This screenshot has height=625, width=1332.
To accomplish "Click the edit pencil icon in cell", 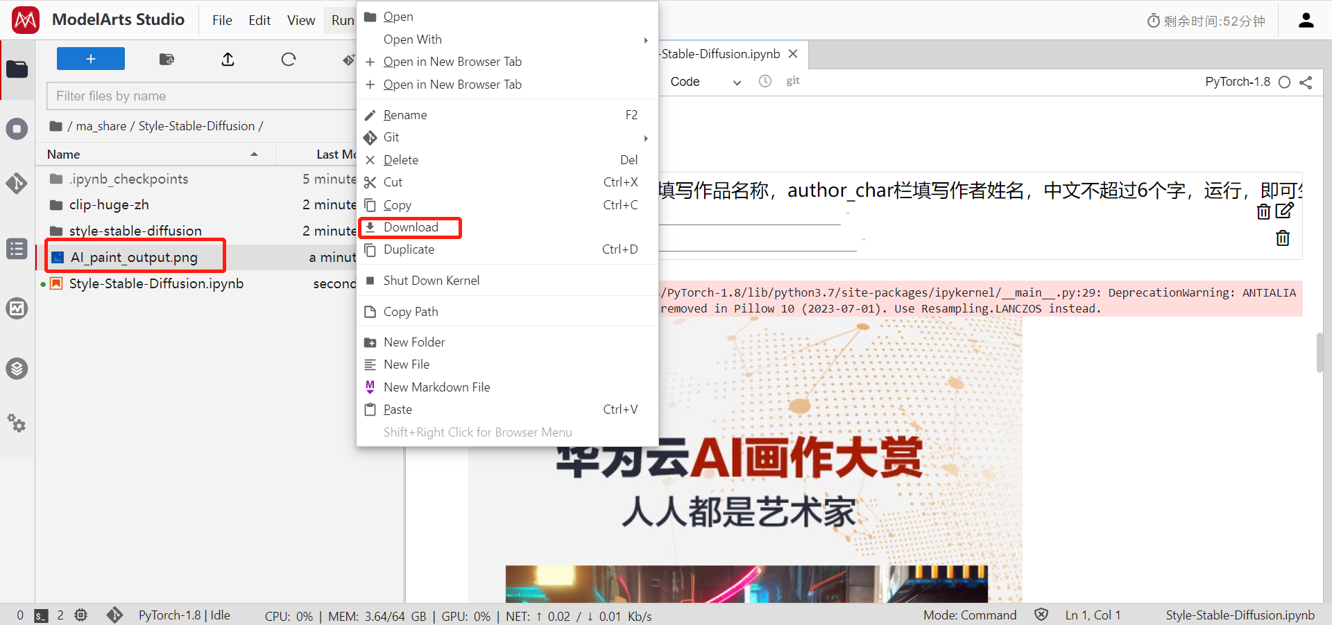I will click(1284, 210).
